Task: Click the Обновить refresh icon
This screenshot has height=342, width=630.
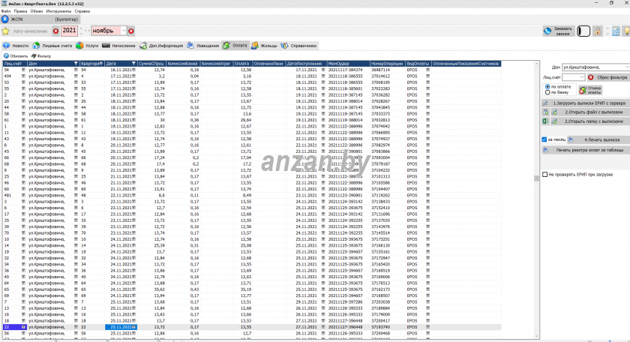Action: point(7,55)
